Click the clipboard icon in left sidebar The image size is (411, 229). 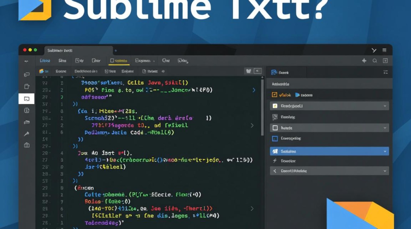point(26,86)
